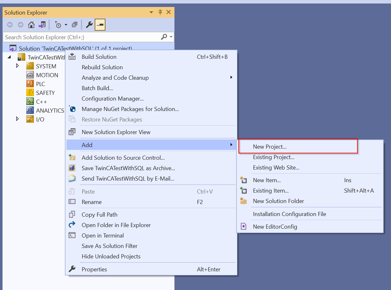Click the New Solution Explorer View icon
The height and width of the screenshot is (290, 391).
click(x=72, y=132)
